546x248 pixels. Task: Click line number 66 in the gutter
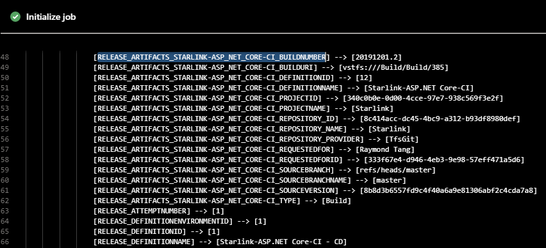5,242
